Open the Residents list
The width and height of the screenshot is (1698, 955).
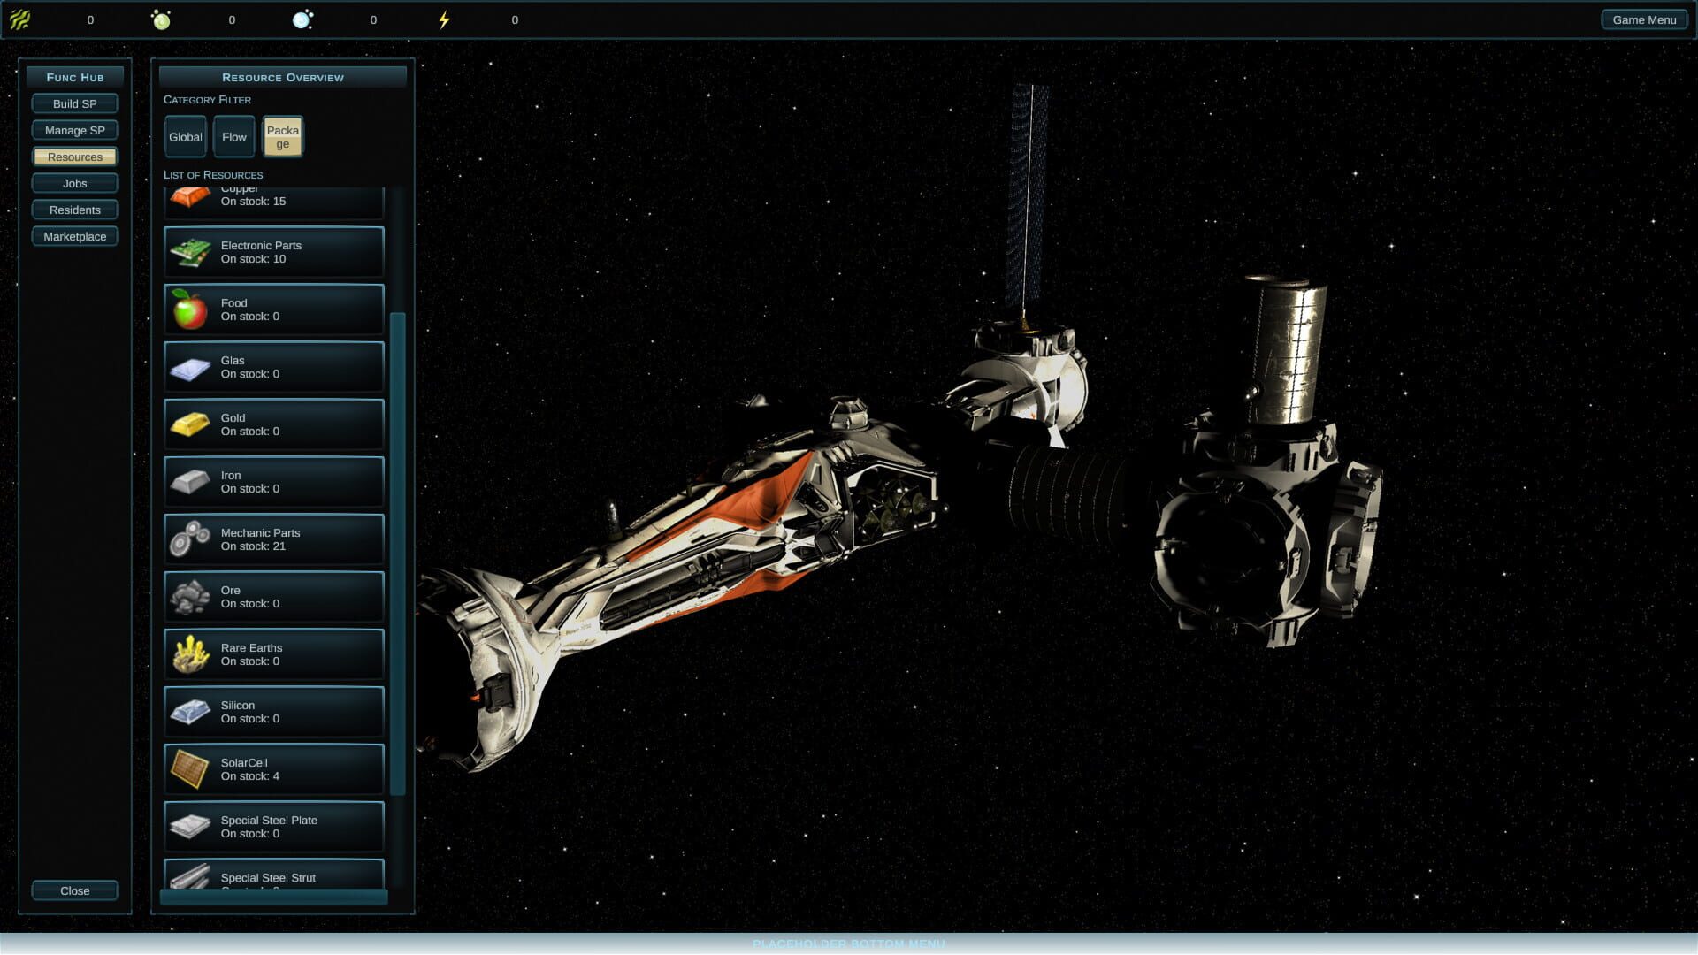tap(74, 210)
